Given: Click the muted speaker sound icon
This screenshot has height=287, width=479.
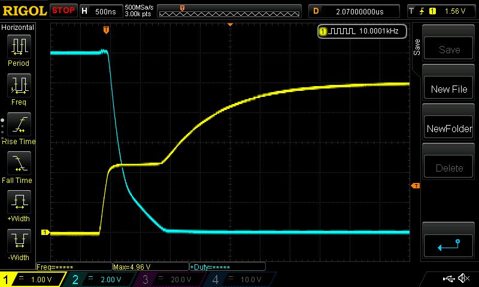Looking at the screenshot, I should click(x=463, y=278).
